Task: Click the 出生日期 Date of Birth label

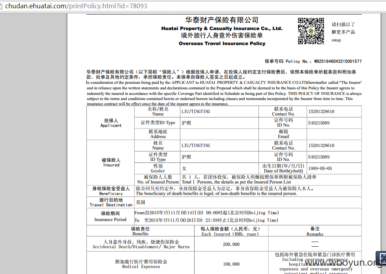Action: (283, 168)
